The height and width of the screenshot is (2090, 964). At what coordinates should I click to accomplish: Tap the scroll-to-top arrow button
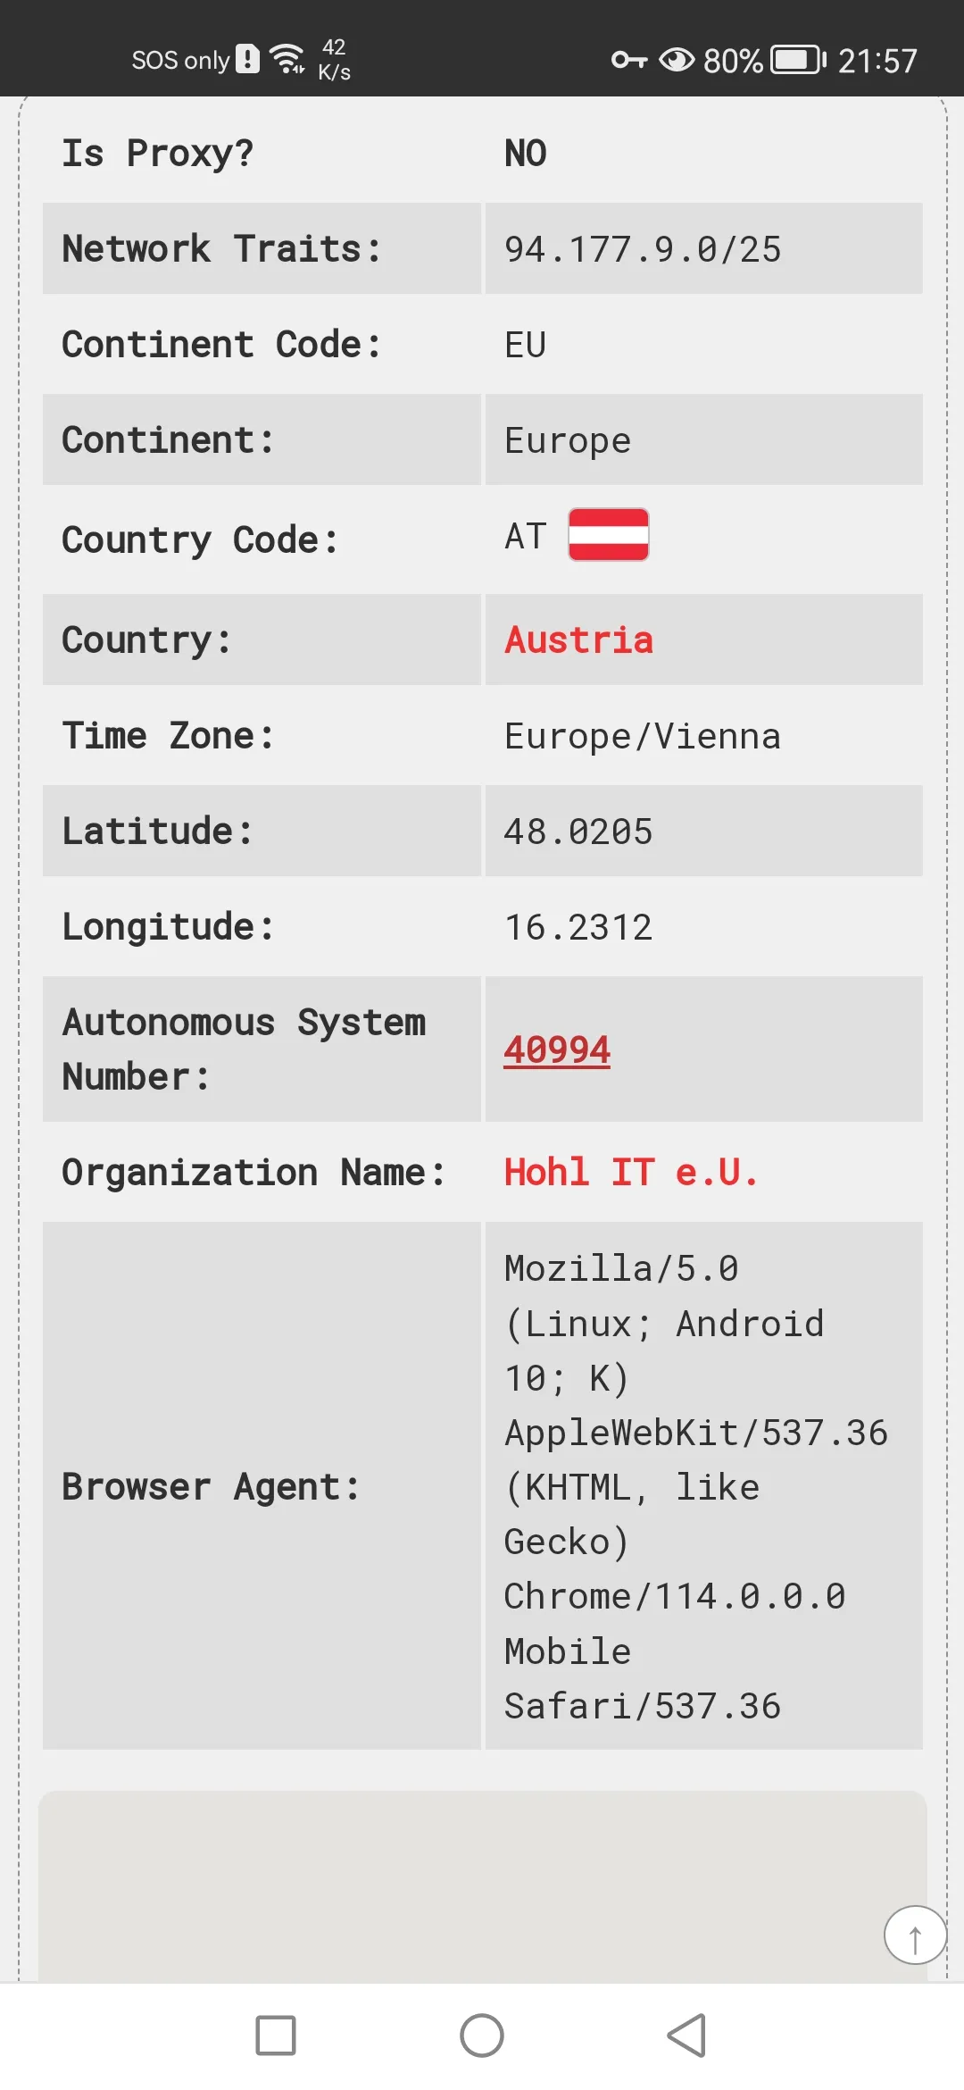point(915,1935)
